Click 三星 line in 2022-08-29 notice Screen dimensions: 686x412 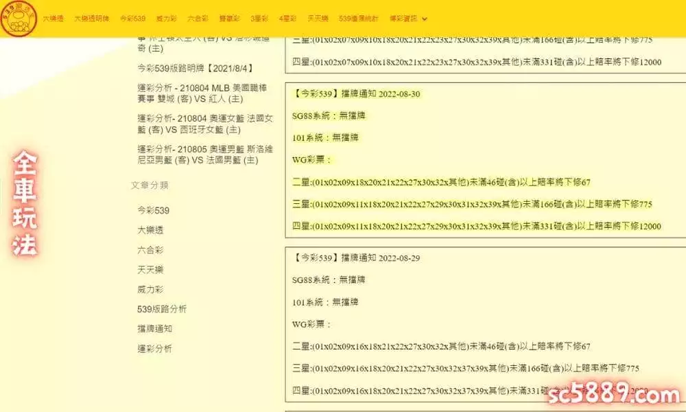(x=466, y=368)
